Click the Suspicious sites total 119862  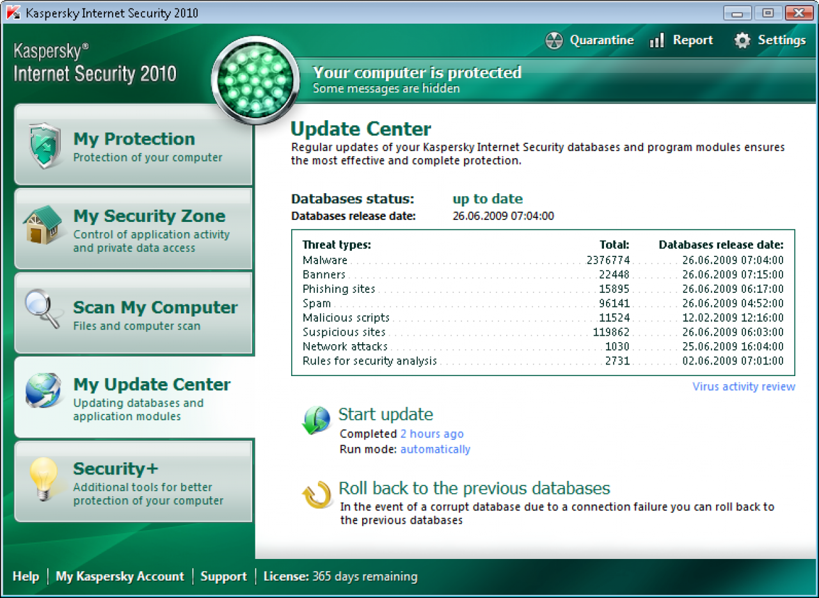[612, 332]
